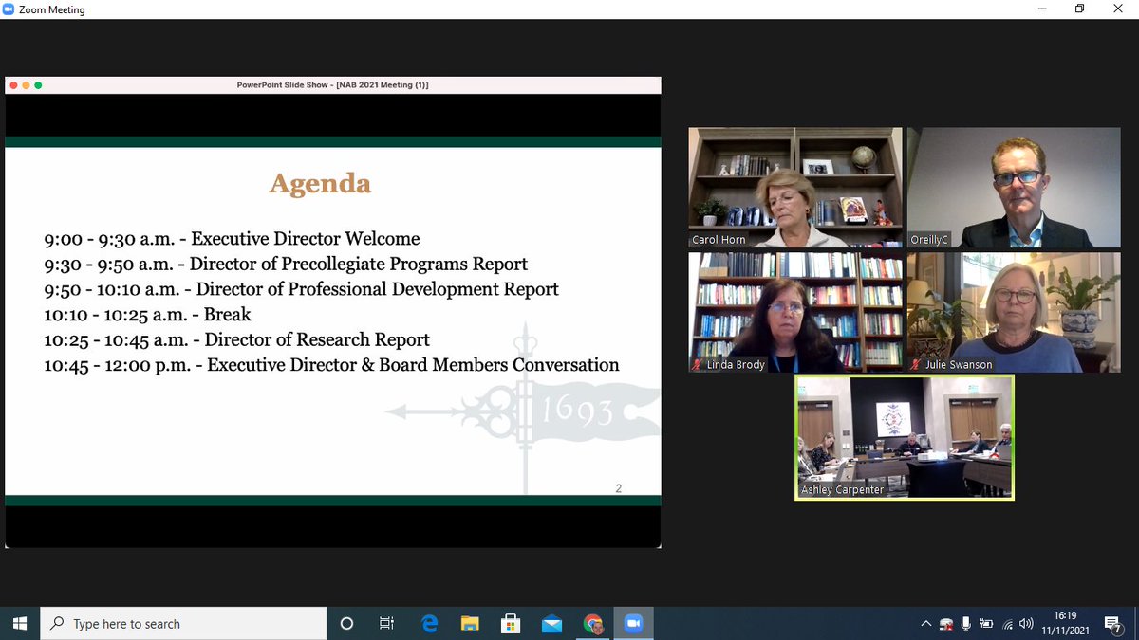Open the volume control in the system tray

click(1027, 624)
